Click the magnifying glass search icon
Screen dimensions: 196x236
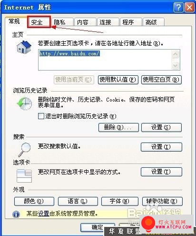pos(24,150)
